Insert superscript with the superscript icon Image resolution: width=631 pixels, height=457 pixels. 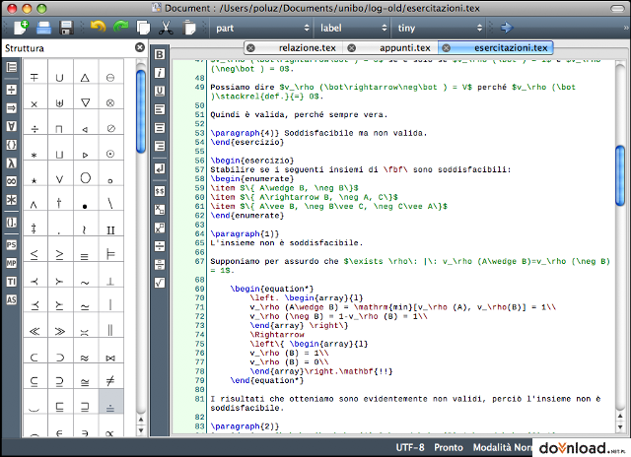click(x=160, y=228)
